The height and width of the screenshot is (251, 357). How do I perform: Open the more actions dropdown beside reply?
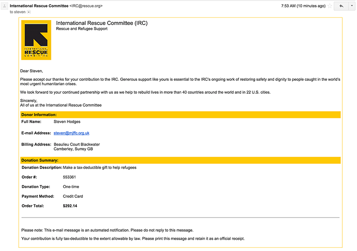[352, 6]
